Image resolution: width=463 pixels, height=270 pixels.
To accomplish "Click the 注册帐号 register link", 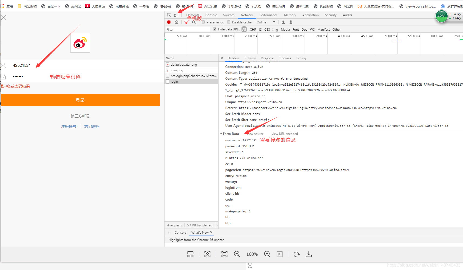I will pyautogui.click(x=69, y=127).
